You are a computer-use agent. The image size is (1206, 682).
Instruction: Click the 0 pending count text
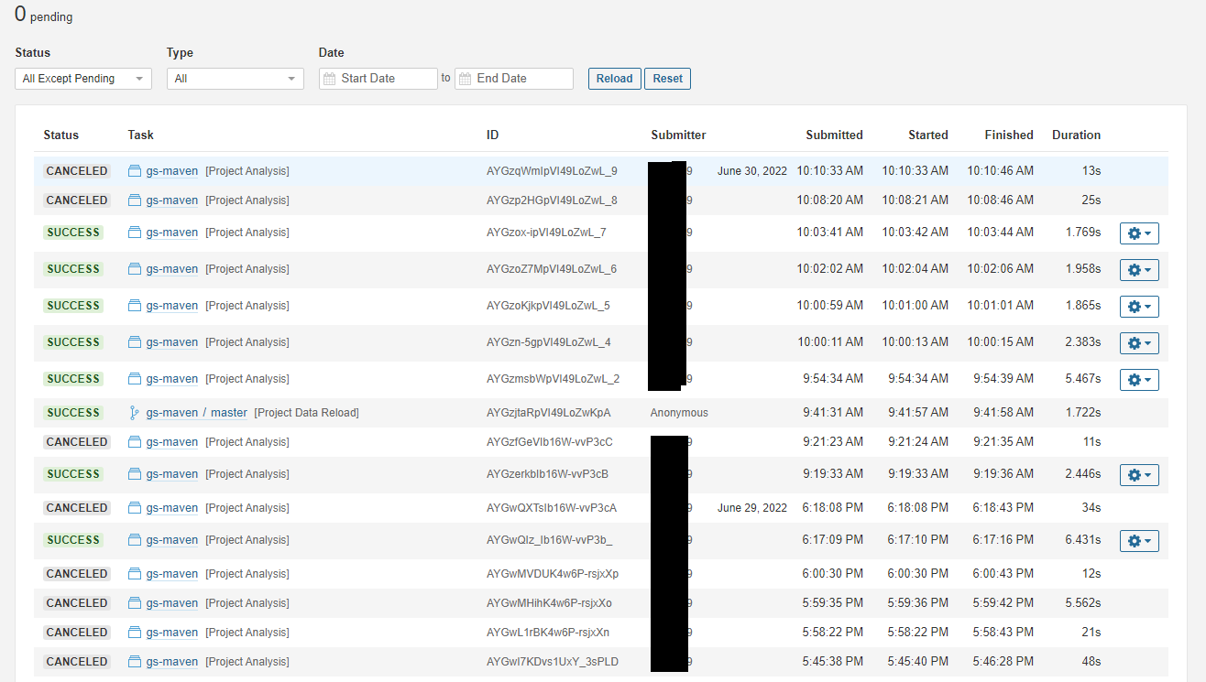pos(44,15)
